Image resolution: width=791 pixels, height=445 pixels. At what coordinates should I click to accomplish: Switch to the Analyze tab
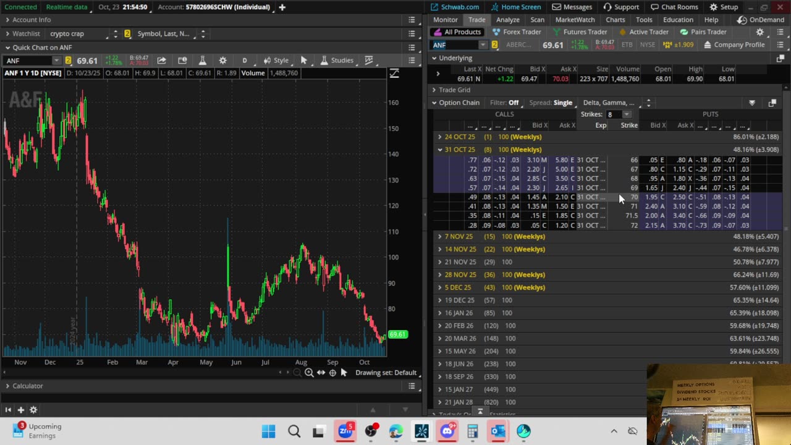point(508,20)
